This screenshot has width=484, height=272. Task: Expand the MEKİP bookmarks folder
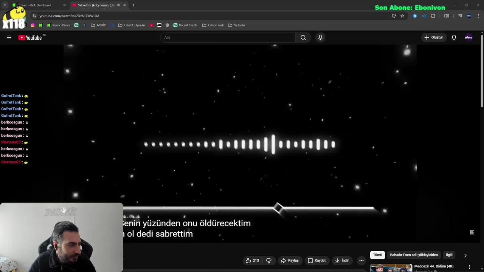98,25
